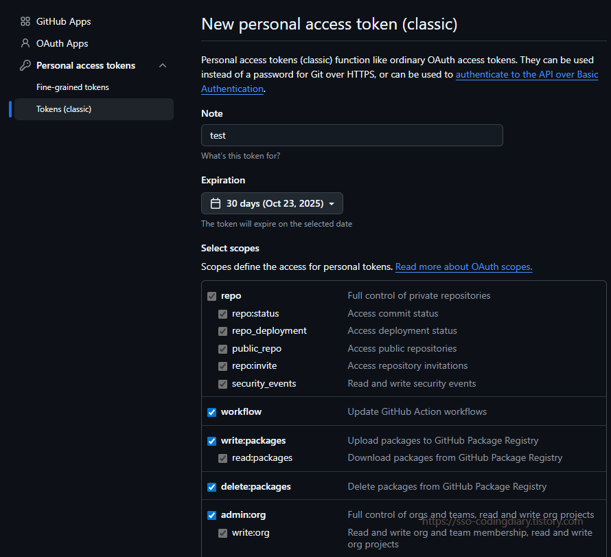Viewport: 611px width, 557px height.
Task: Uncheck the delete:packages scope checkbox
Action: click(211, 487)
